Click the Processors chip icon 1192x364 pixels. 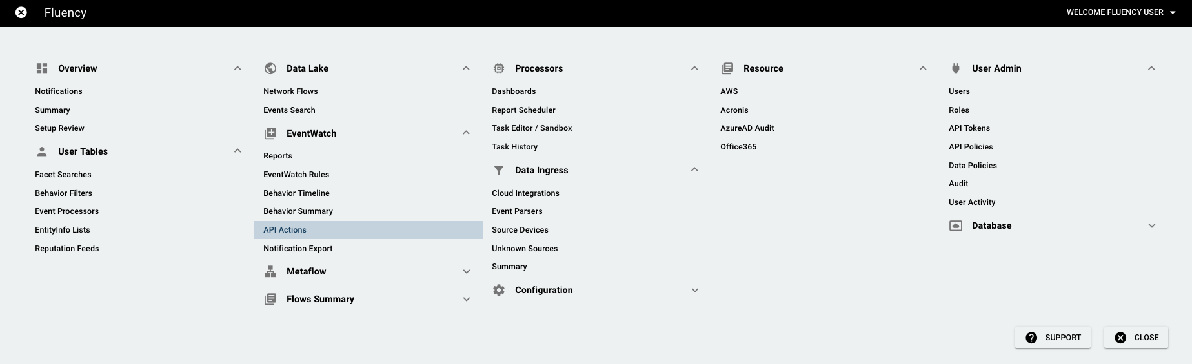pyautogui.click(x=499, y=68)
